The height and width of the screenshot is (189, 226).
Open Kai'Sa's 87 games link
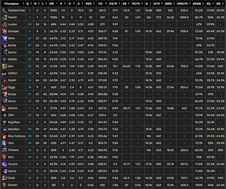pyautogui.click(x=30, y=45)
